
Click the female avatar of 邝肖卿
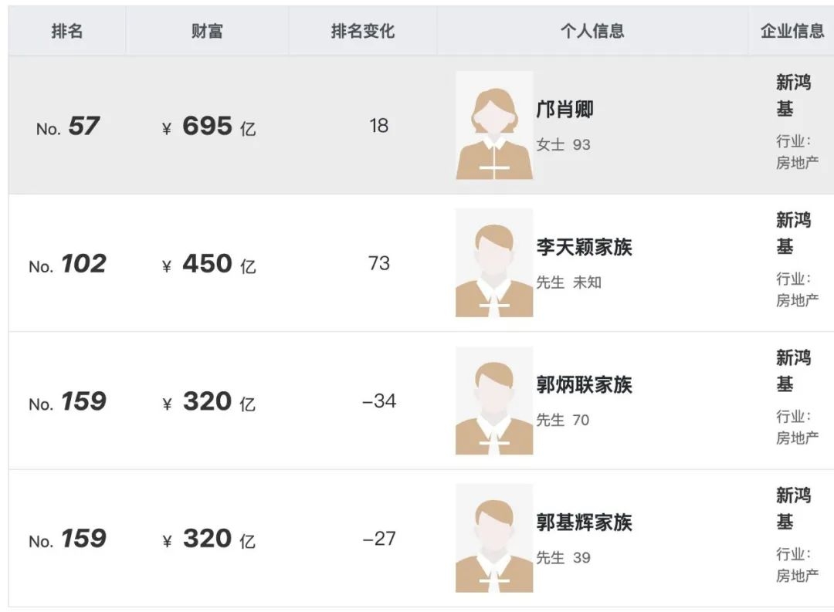pyautogui.click(x=494, y=125)
